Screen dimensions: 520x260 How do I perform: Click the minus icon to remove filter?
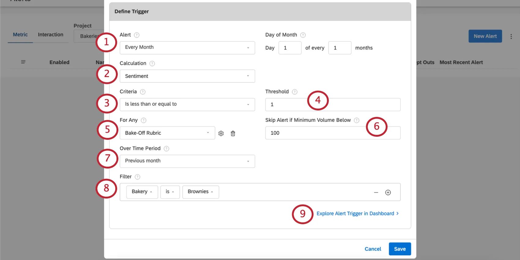[x=376, y=192]
